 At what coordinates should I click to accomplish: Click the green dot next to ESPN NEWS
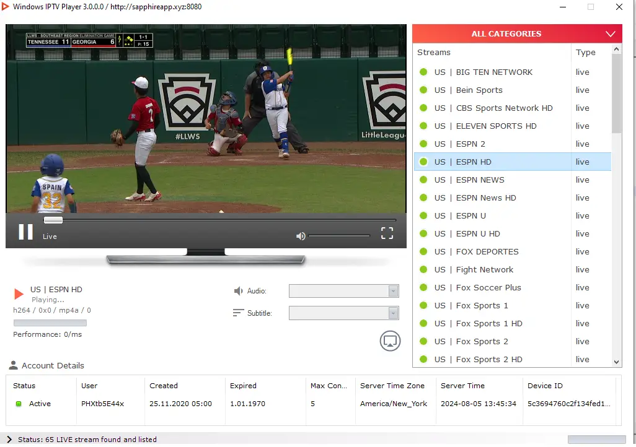(x=423, y=180)
